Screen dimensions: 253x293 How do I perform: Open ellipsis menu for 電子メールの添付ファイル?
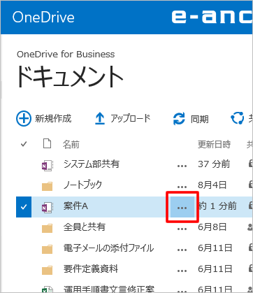tap(182, 250)
